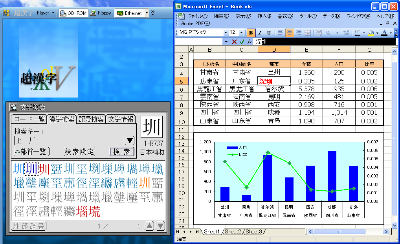Click the align left icon

pyautogui.click(x=280, y=33)
